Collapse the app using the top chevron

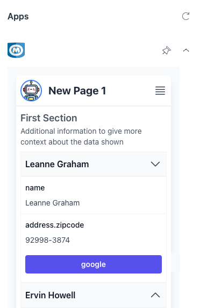click(x=186, y=51)
